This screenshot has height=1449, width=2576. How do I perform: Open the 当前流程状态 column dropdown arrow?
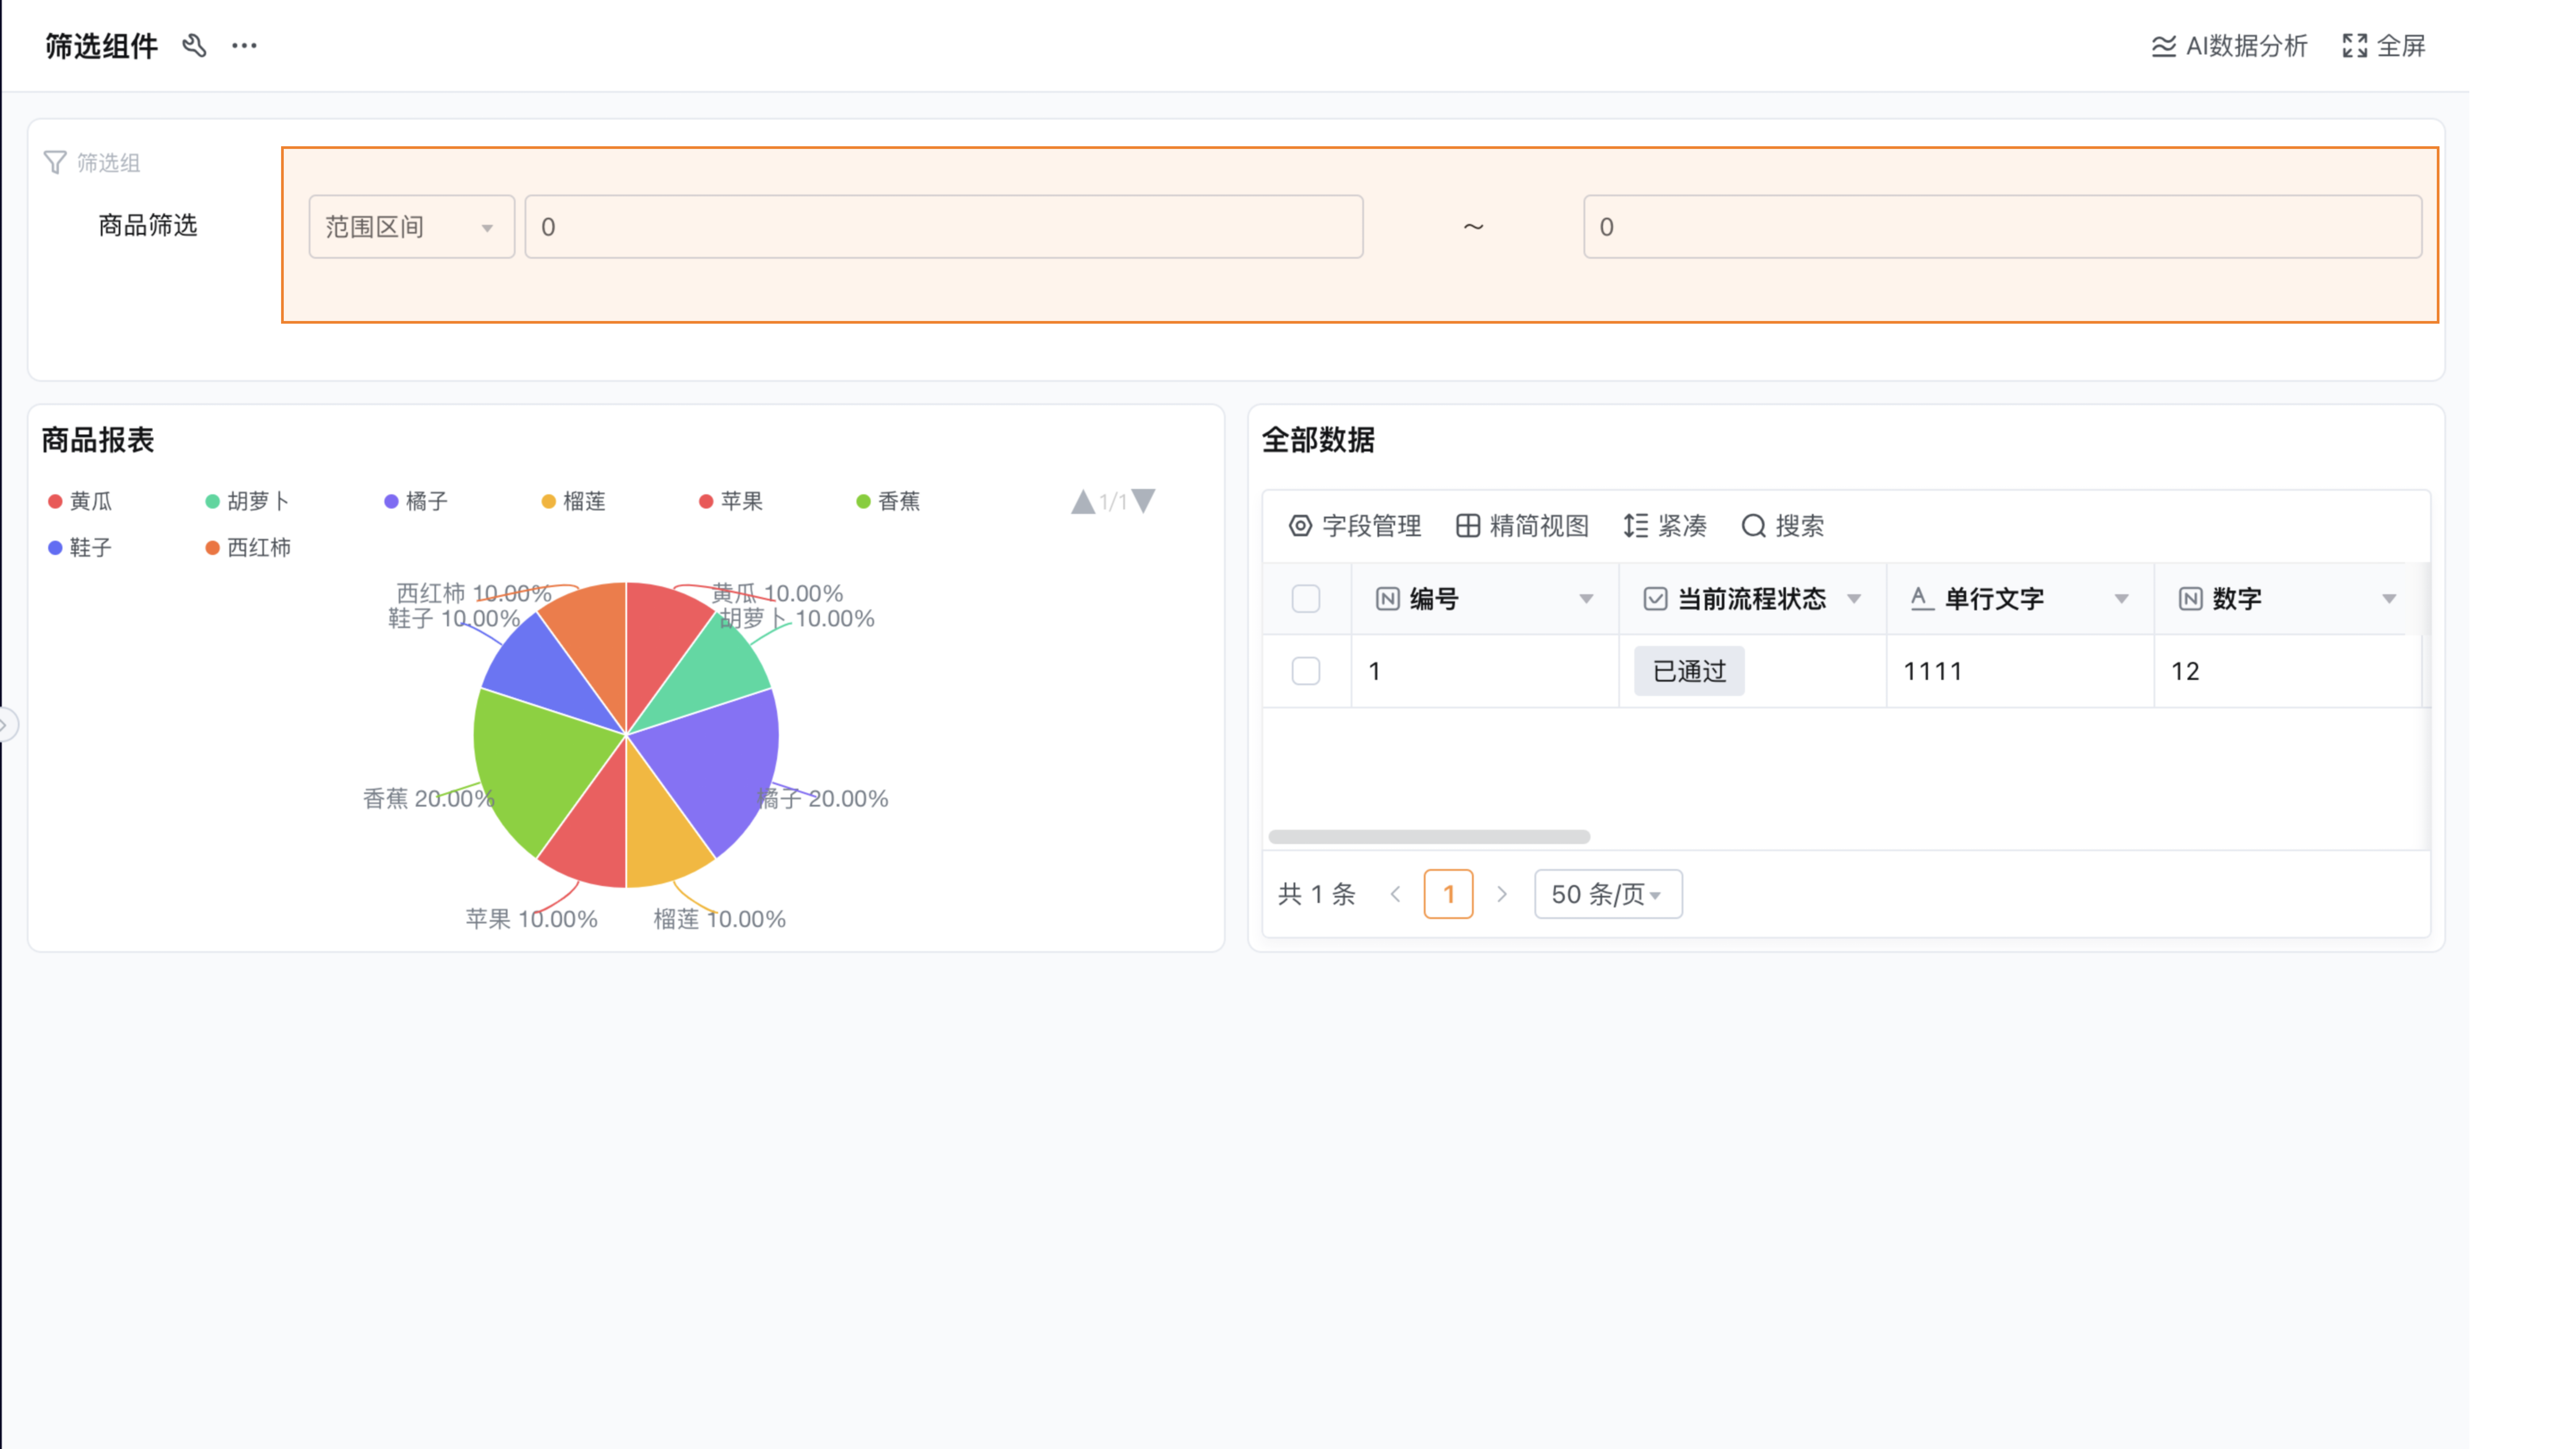pyautogui.click(x=1854, y=599)
